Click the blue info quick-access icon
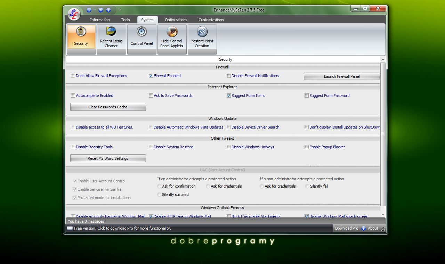 [x=108, y=10]
